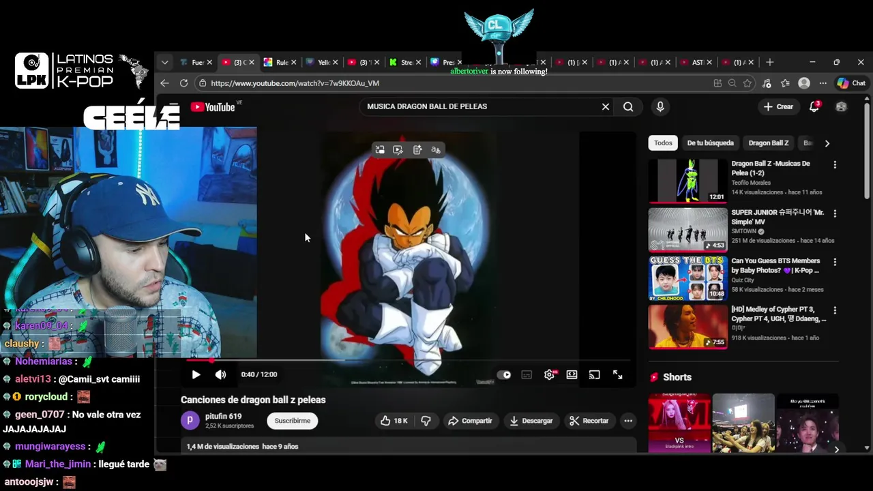Reload the page with refresh icon
This screenshot has width=873, height=491.
click(183, 83)
